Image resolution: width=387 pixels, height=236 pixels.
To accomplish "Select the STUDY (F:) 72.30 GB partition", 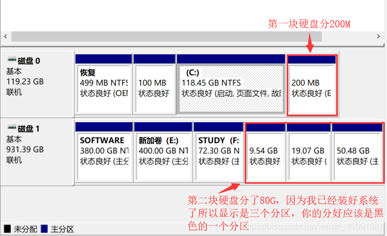I will [218, 152].
